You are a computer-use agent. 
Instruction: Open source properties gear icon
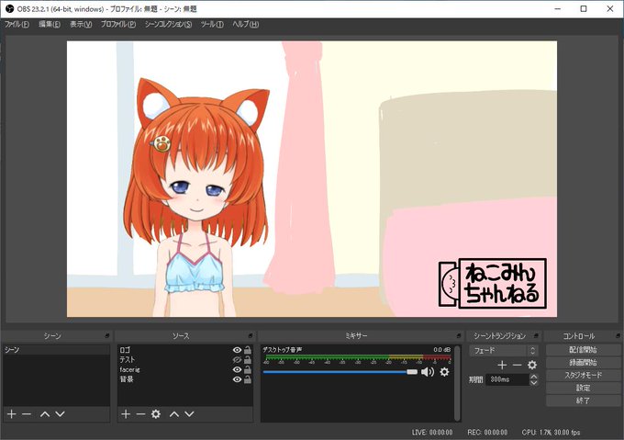[x=156, y=414]
